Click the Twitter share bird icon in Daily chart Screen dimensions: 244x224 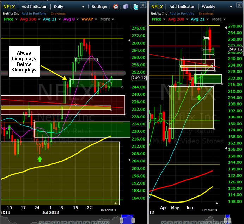coord(135,7)
